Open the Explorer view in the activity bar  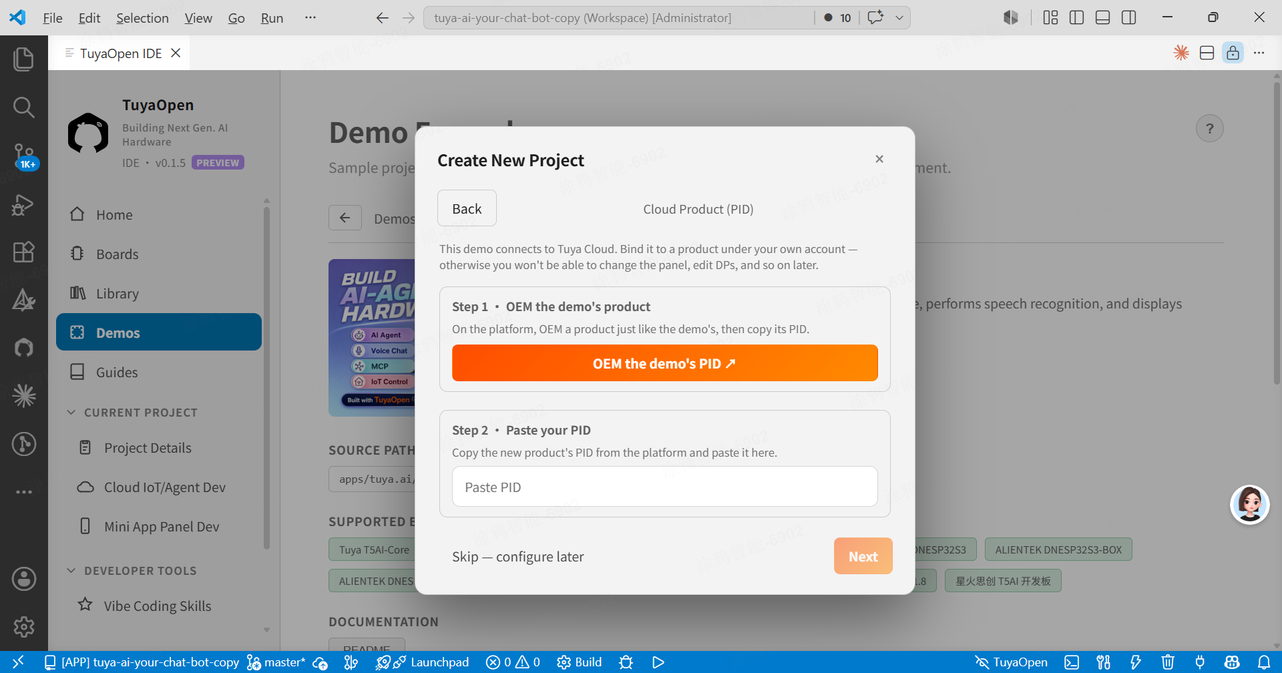pos(24,59)
